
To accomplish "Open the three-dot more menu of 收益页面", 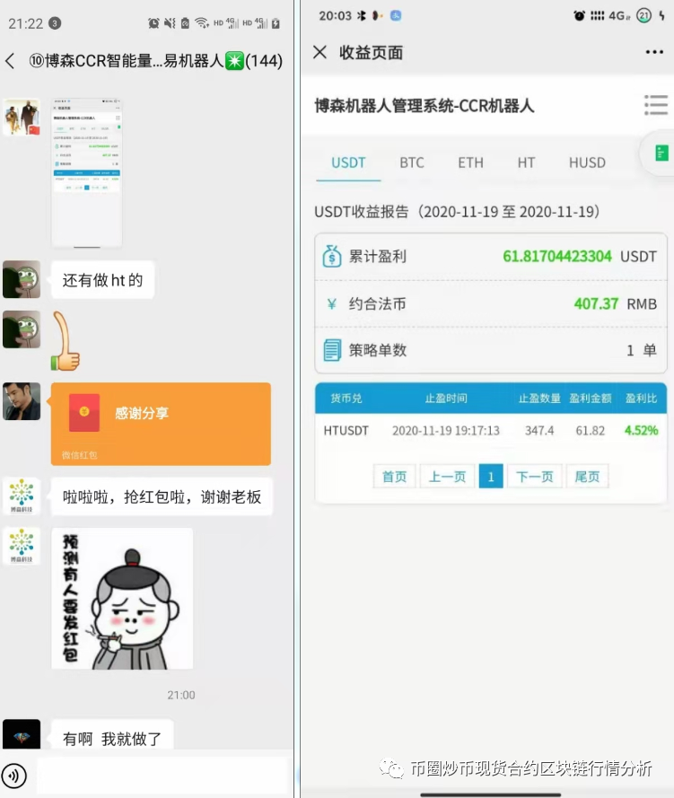I will (654, 52).
